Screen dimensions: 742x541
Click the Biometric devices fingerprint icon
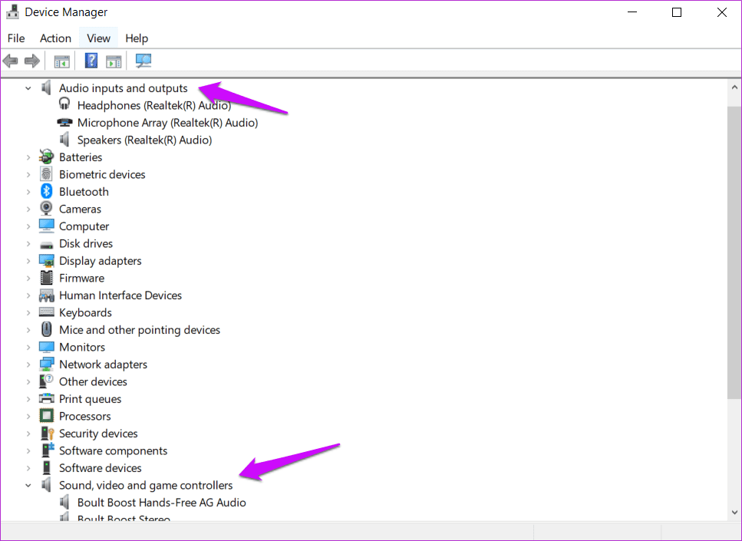pos(46,174)
